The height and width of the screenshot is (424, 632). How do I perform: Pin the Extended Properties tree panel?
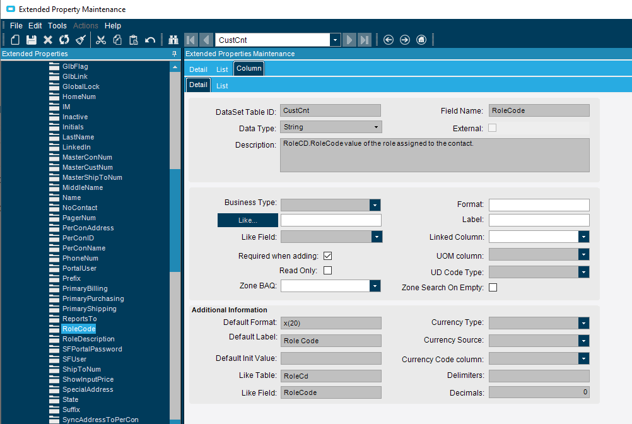pyautogui.click(x=174, y=54)
